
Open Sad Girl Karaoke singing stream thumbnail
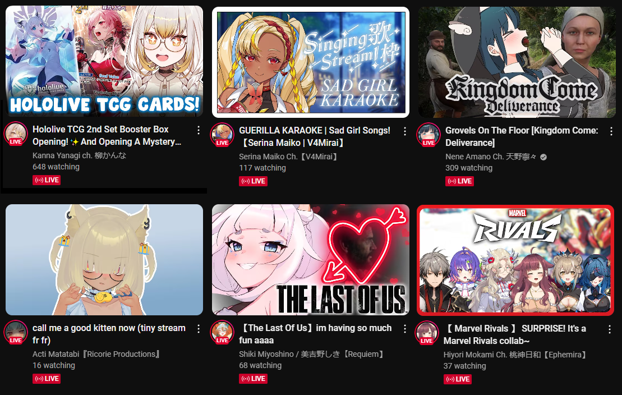coord(311,62)
